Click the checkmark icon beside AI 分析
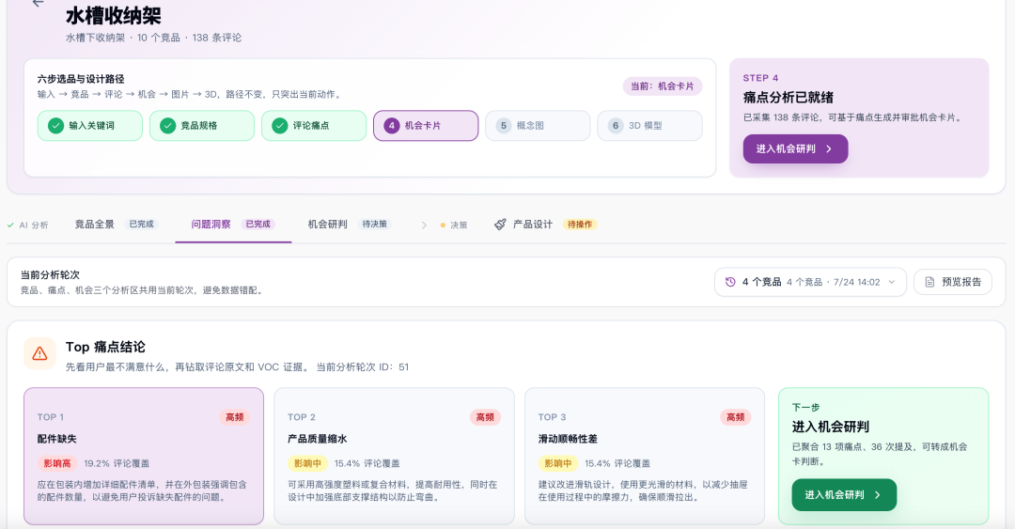Viewport: 1015px width, 529px height. [x=10, y=226]
